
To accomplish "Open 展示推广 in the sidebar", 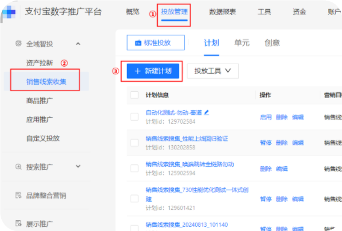I will tap(40, 224).
